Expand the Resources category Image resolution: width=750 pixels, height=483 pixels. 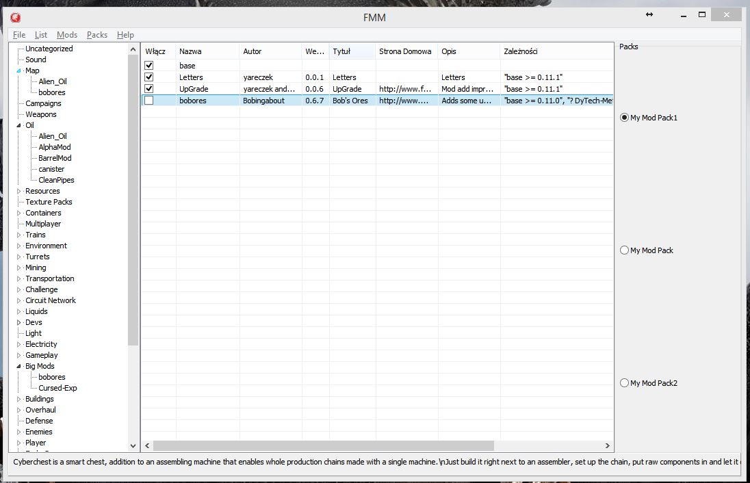pyautogui.click(x=19, y=192)
